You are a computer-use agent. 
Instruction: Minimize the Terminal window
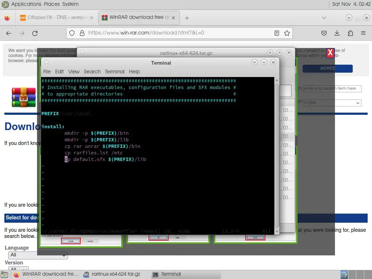pos(254,62)
